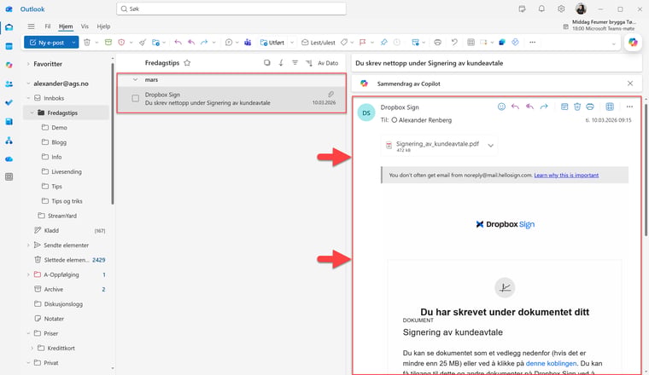Open notifications via the bell icon

pos(541,9)
